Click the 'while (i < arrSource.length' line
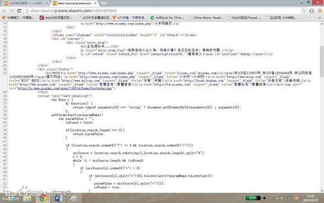This screenshot has width=324, height=203. pyautogui.click(x=108, y=160)
